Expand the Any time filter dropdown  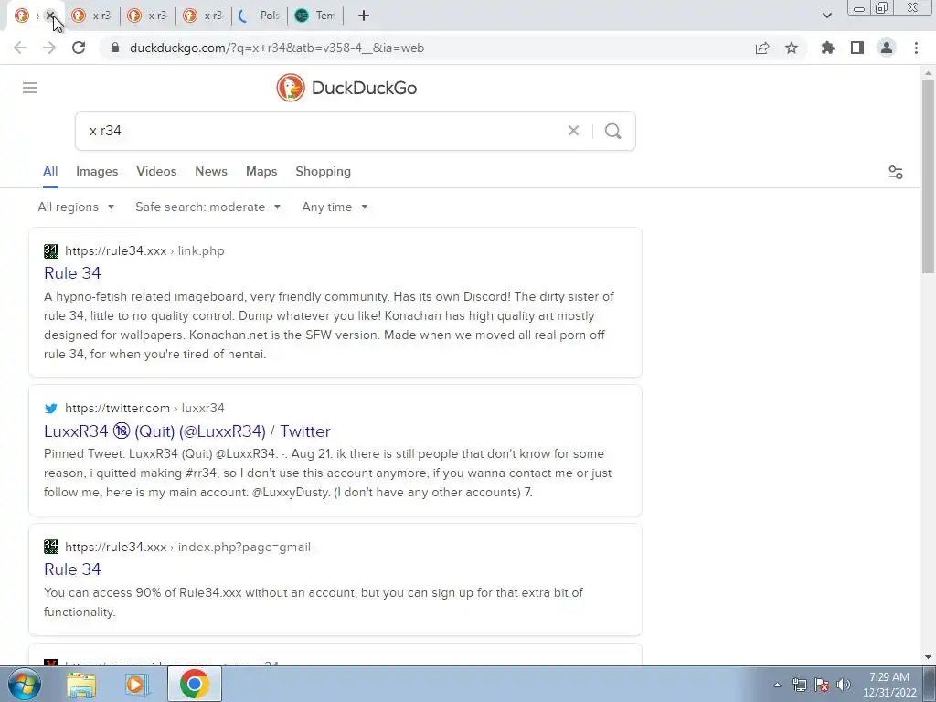[x=335, y=207]
